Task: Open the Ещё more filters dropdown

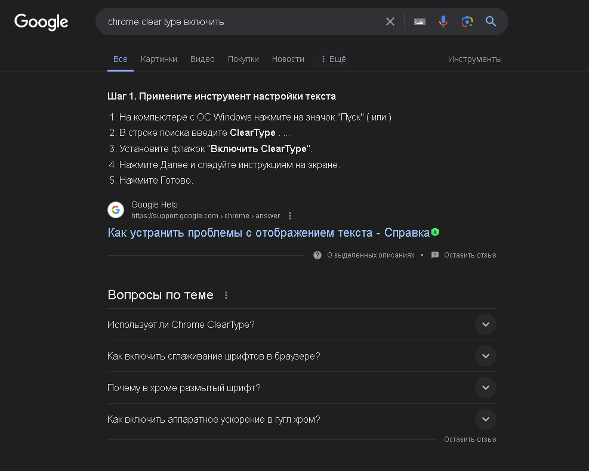Action: pos(333,59)
